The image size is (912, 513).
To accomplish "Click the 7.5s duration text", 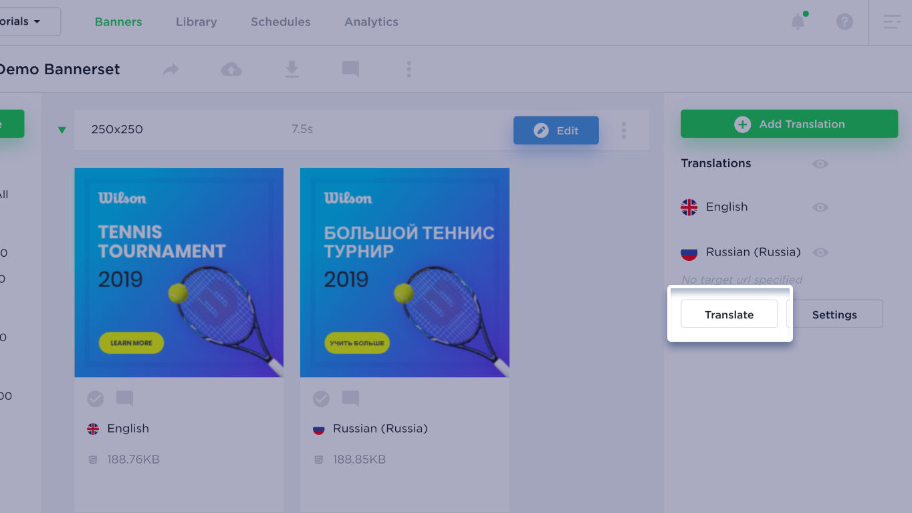I will coord(302,129).
